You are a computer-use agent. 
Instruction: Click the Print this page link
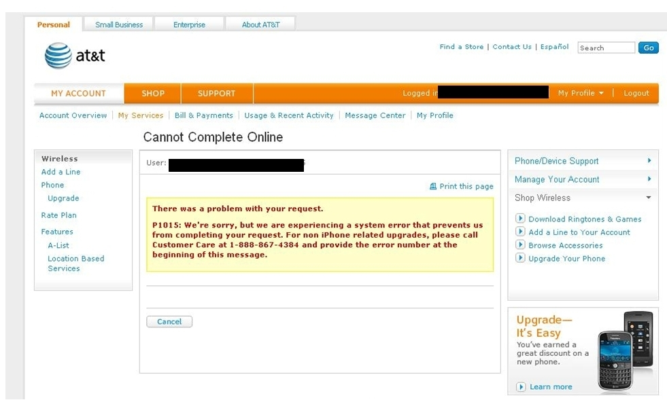click(x=466, y=186)
